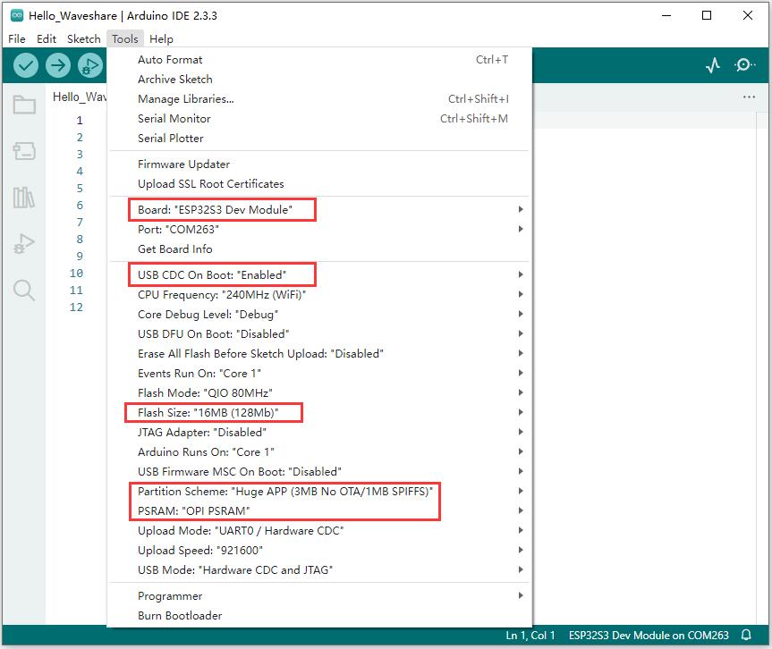Open the Boards Manager sidebar icon
The width and height of the screenshot is (772, 649).
[24, 151]
